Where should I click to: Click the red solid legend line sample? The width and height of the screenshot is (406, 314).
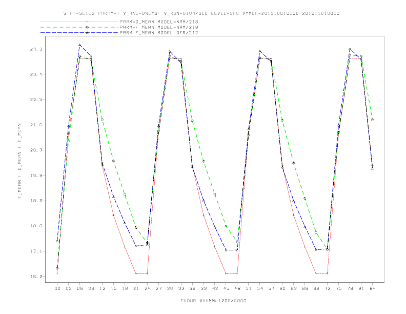pyautogui.click(x=79, y=22)
